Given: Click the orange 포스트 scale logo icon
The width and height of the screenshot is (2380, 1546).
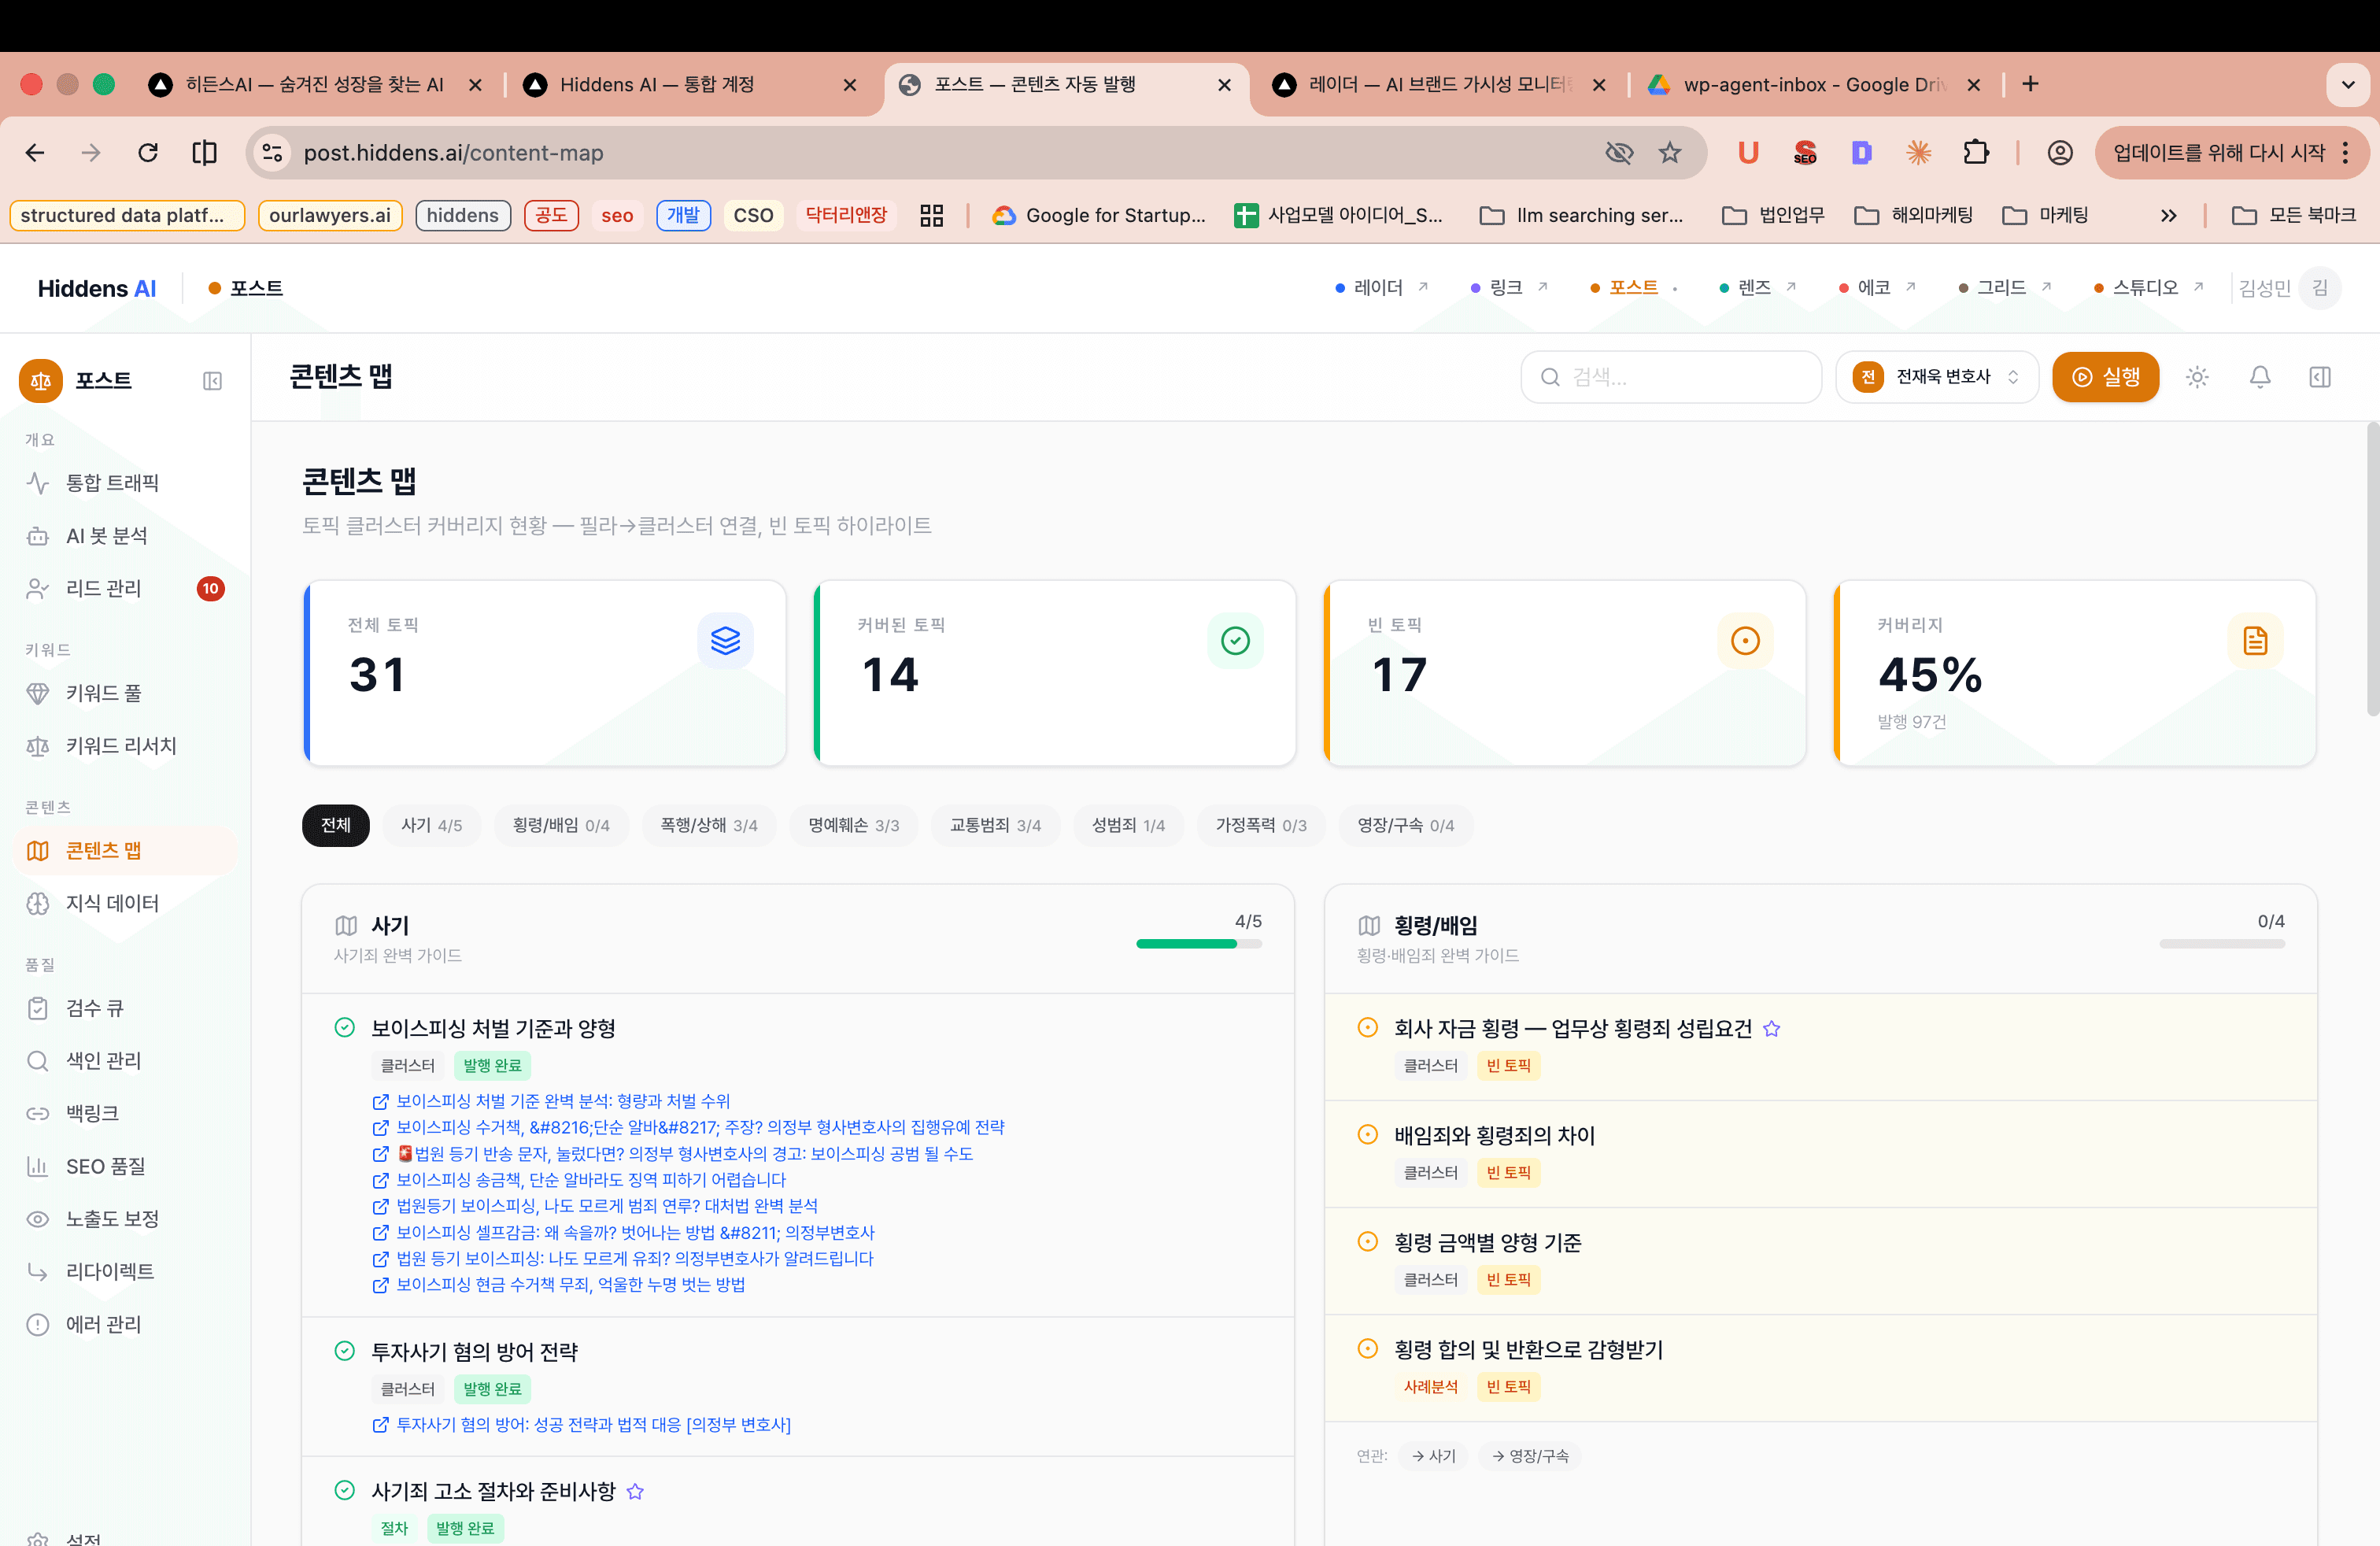Looking at the screenshot, I should 41,380.
